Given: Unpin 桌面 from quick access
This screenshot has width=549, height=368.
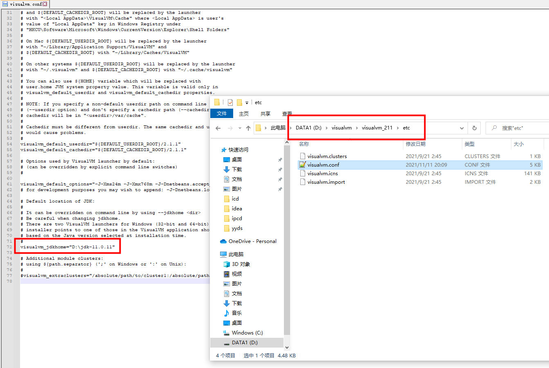Looking at the screenshot, I should tap(280, 159).
